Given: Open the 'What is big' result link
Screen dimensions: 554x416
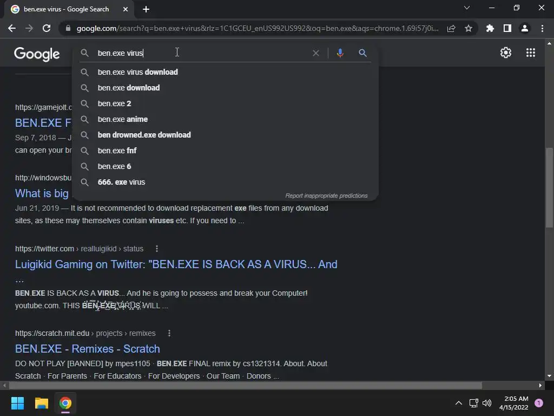Looking at the screenshot, I should click(x=42, y=193).
